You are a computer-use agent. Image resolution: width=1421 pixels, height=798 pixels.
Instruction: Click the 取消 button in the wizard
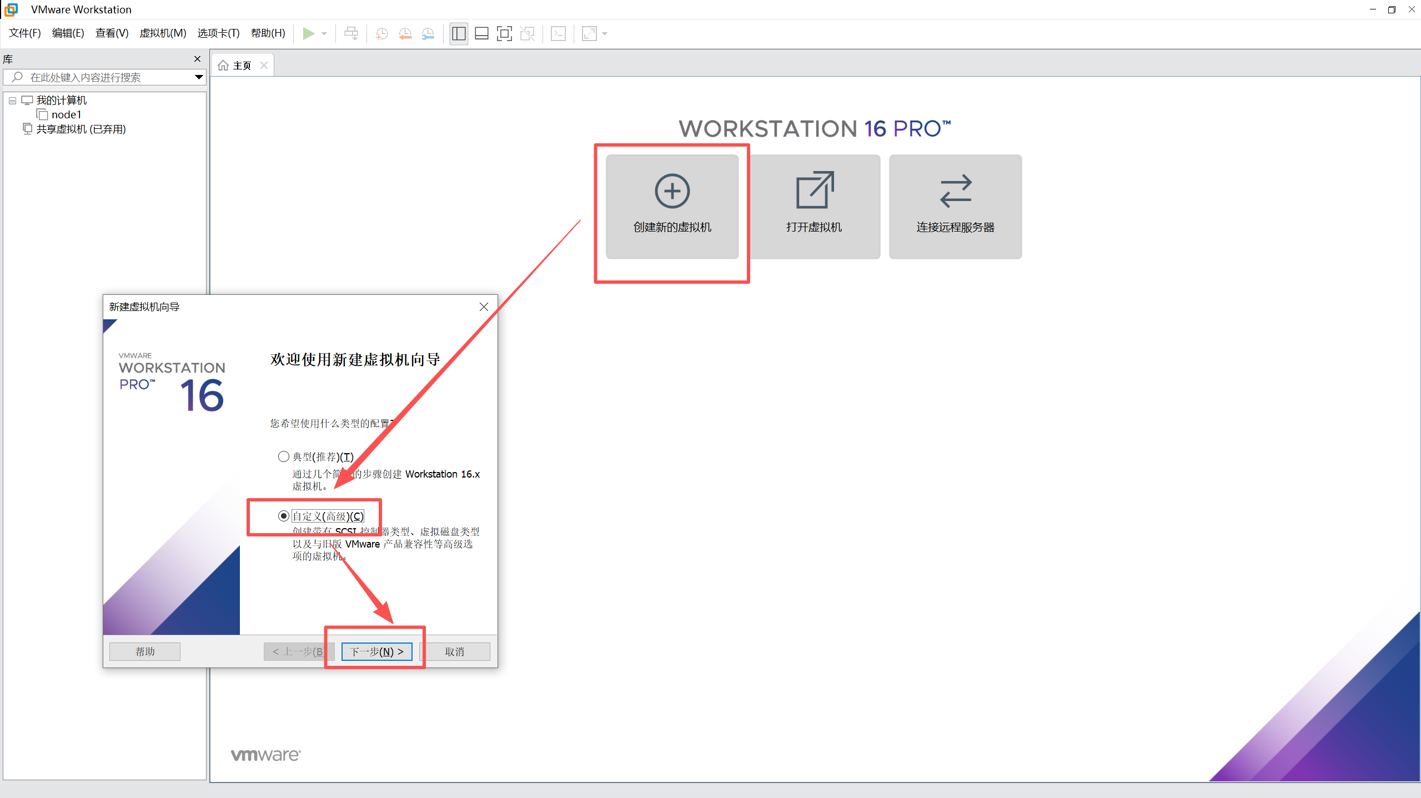pos(454,651)
